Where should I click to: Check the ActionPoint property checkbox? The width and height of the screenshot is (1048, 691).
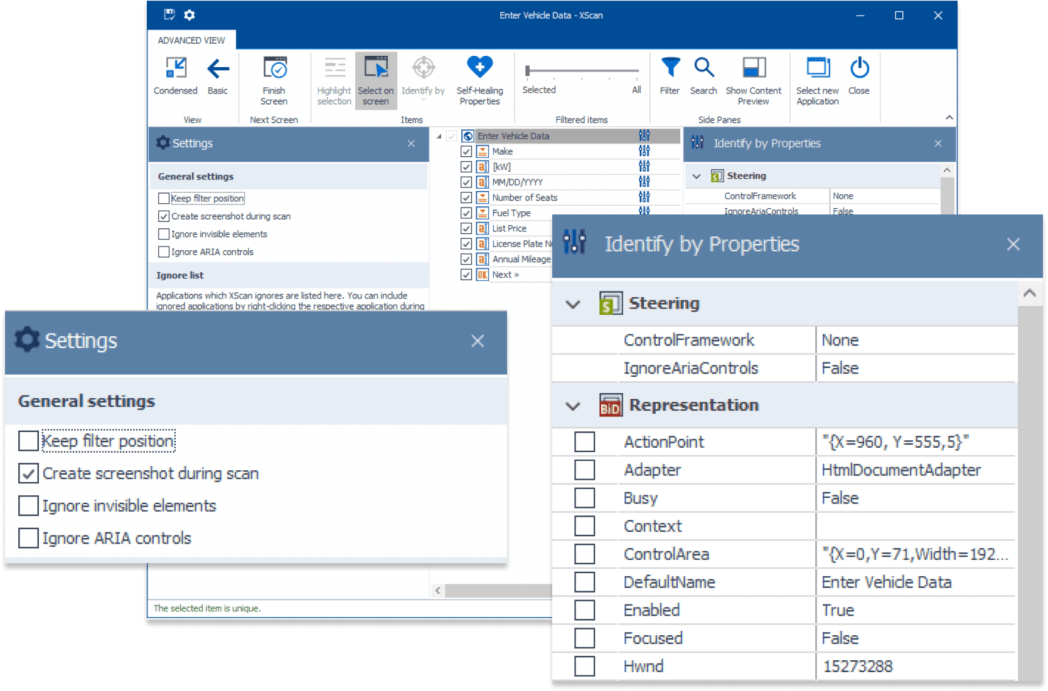pyautogui.click(x=584, y=441)
